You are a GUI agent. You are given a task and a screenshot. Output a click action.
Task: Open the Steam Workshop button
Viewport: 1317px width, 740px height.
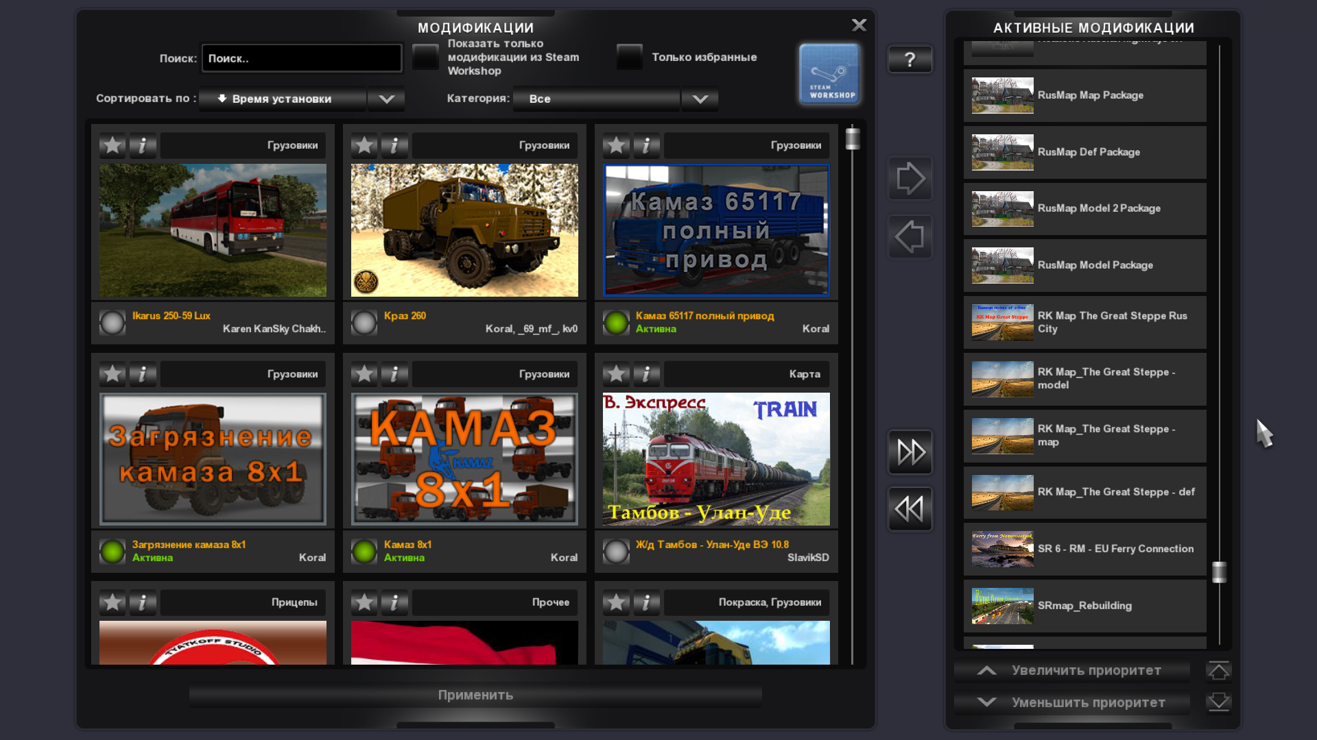[829, 73]
